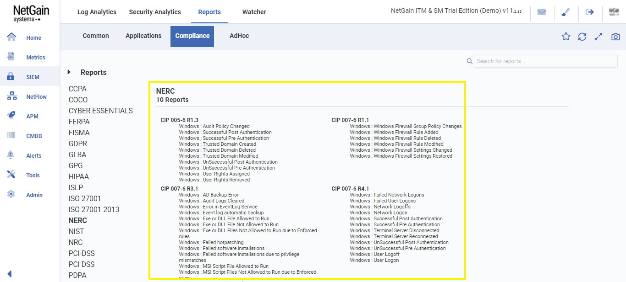Click the mail envelope icon
The width and height of the screenshot is (626, 282).
tap(542, 12)
